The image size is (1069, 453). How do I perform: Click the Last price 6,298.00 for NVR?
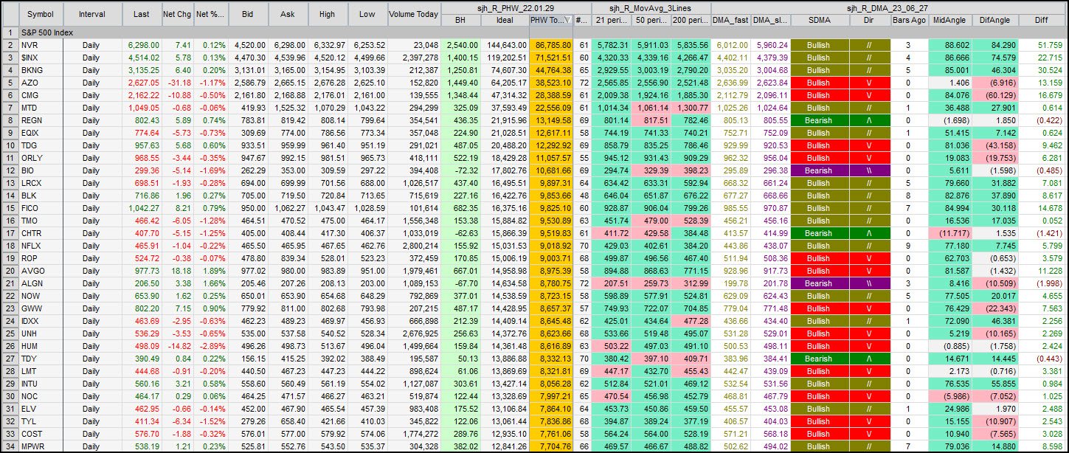pyautogui.click(x=140, y=46)
